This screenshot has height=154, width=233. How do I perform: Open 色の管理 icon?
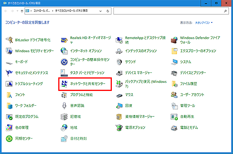tap(9, 127)
